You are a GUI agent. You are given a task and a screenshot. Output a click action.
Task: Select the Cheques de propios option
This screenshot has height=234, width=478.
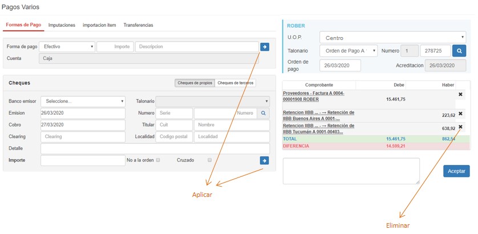click(195, 83)
